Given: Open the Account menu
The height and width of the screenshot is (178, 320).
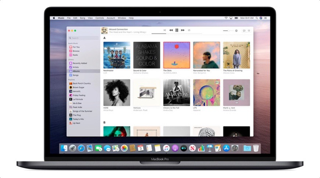Looking at the screenshot, I should (111, 18).
